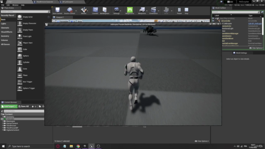This screenshot has height=149, width=265.
Task: Expand the Geometry folder
Action: (x=2, y=117)
